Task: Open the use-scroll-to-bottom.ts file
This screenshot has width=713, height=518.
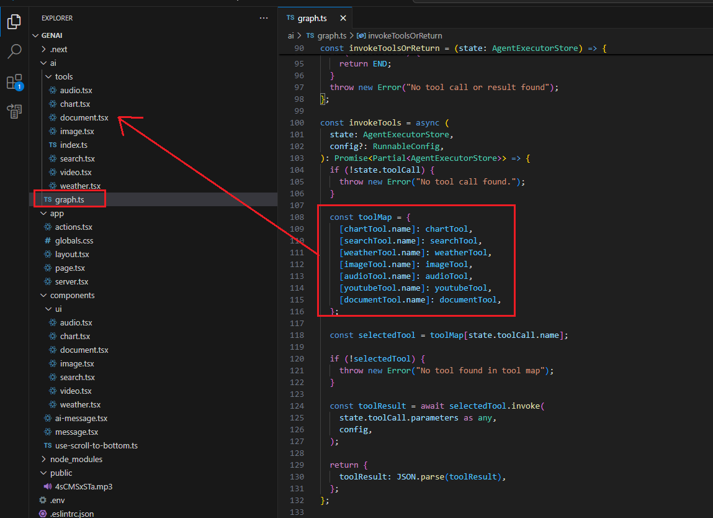Action: 96,445
